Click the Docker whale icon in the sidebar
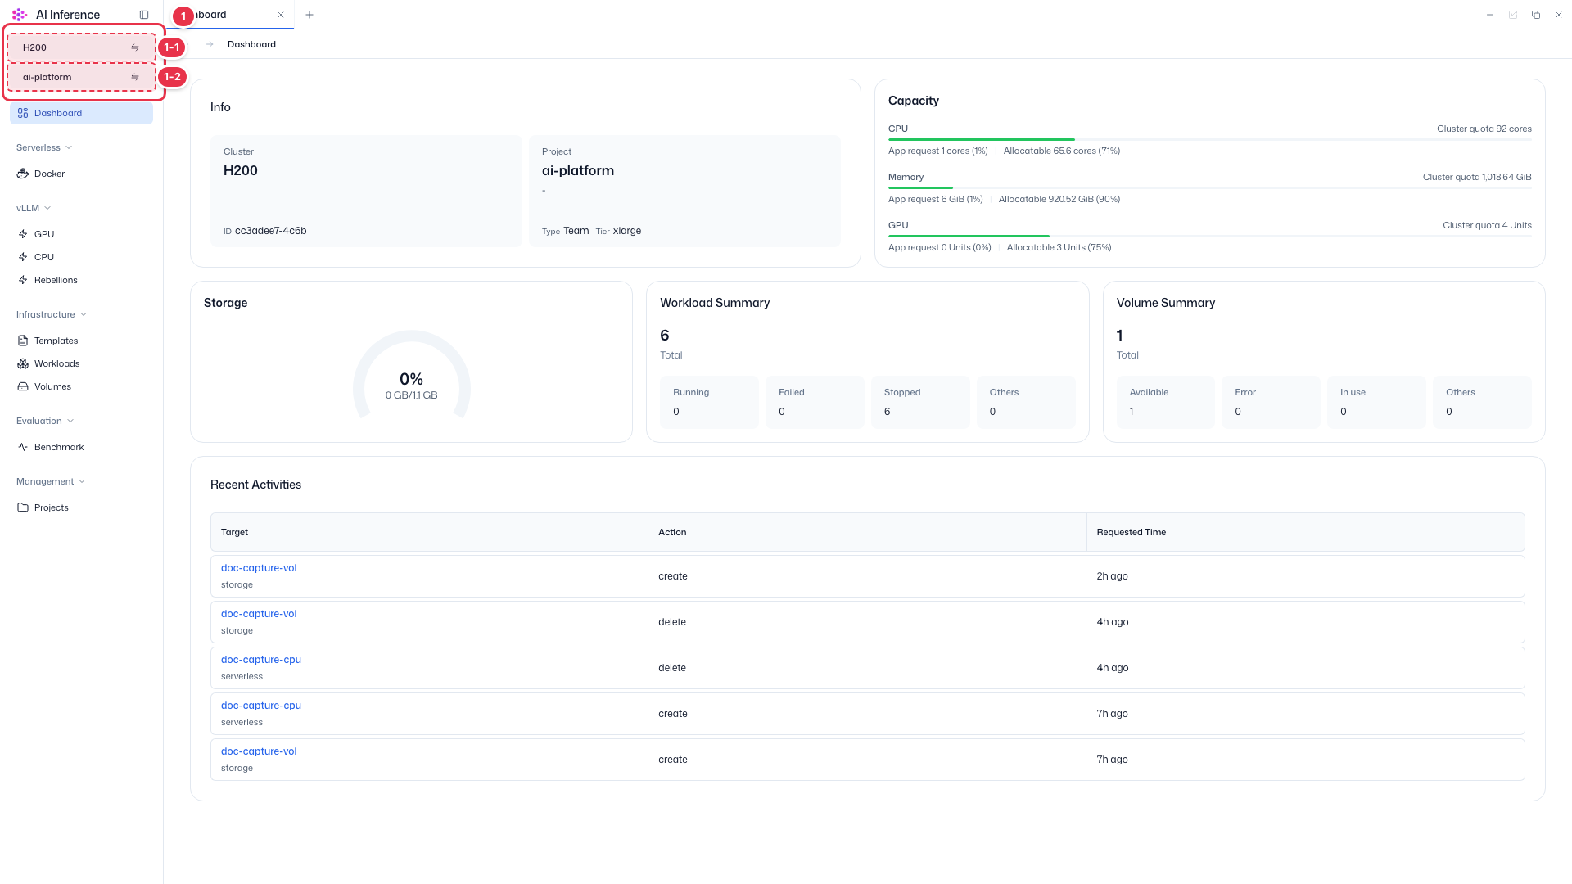Screen dimensions: 1572x884 click(23, 174)
